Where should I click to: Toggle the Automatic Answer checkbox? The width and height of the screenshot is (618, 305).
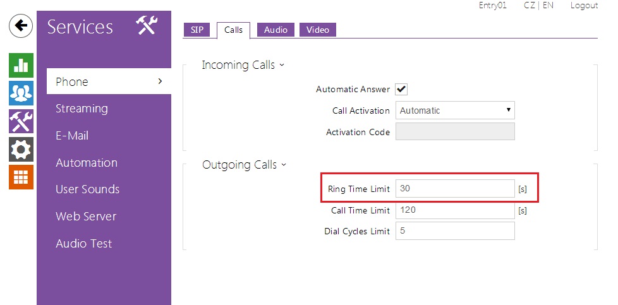pyautogui.click(x=401, y=89)
